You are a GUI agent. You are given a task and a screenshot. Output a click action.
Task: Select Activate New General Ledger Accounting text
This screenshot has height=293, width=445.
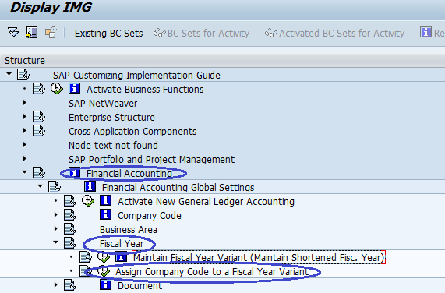pyautogui.click(x=206, y=201)
